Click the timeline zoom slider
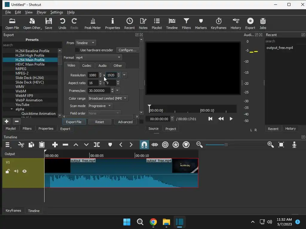Image resolution: width=306 pixels, height=229 pixels. (x=226, y=145)
